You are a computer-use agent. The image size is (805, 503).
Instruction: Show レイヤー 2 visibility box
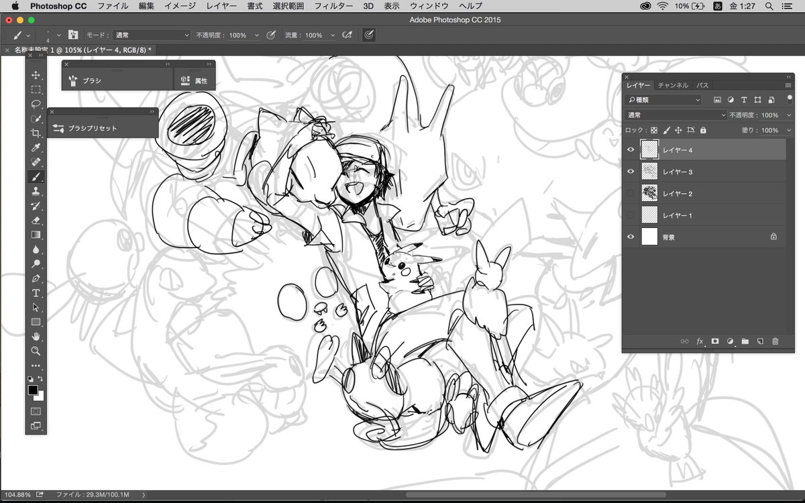pos(631,193)
